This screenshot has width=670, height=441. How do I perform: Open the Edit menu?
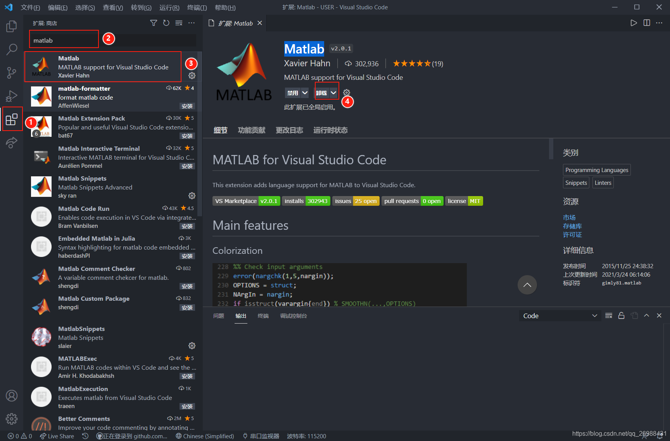pyautogui.click(x=58, y=7)
